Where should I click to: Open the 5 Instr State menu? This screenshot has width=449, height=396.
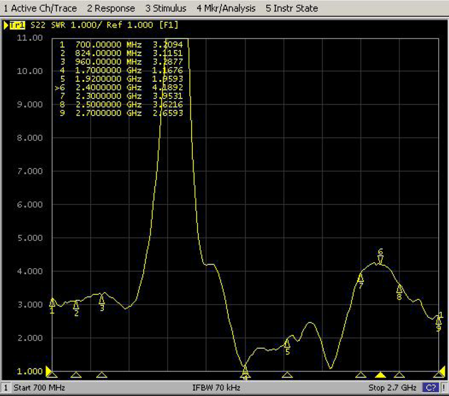coord(291,8)
